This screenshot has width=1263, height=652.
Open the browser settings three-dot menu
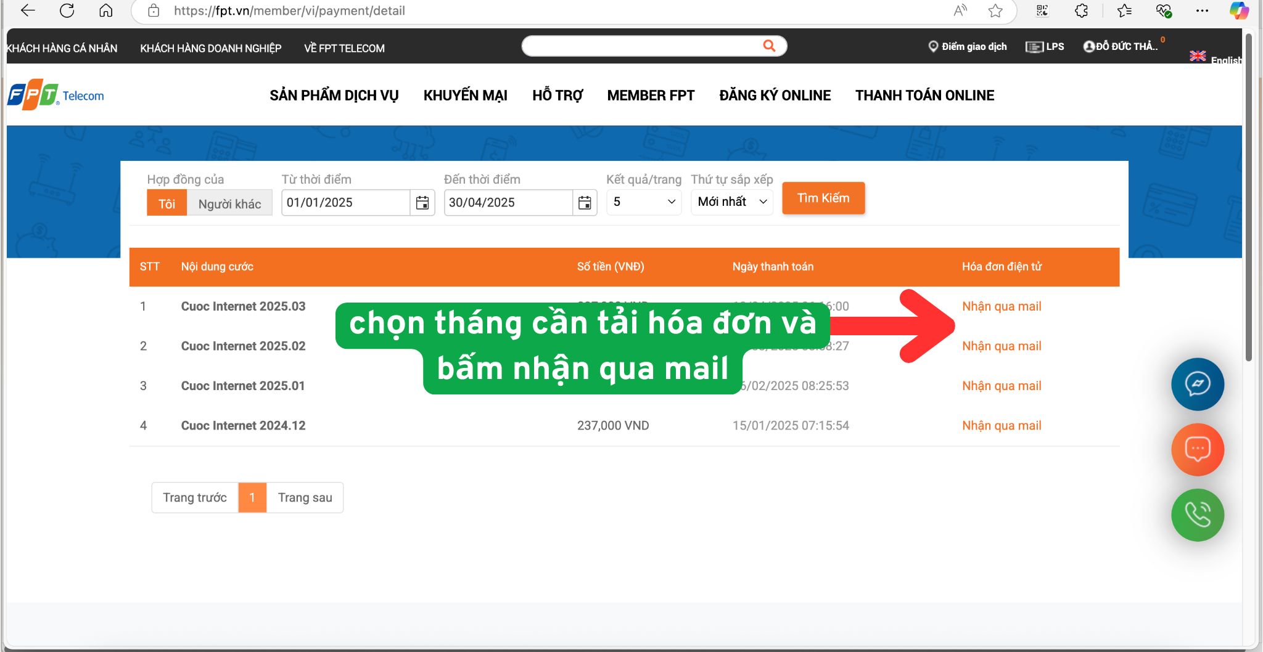tap(1202, 10)
